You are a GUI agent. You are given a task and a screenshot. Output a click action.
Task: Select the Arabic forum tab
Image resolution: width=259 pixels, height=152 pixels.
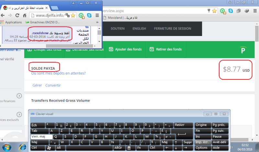(x=26, y=8)
